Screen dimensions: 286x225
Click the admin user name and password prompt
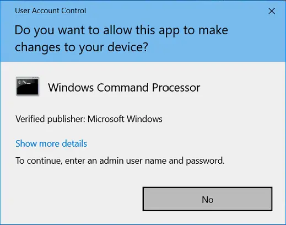point(120,160)
